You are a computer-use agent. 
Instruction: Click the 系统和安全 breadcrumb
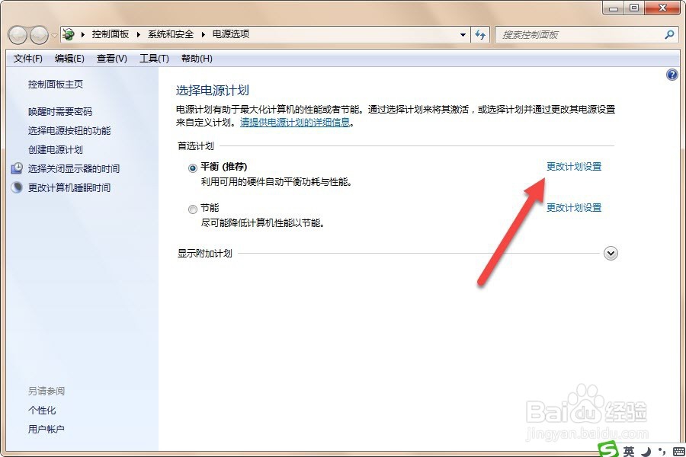(x=171, y=34)
